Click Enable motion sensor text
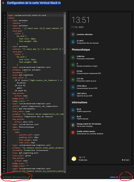 click(x=86, y=131)
